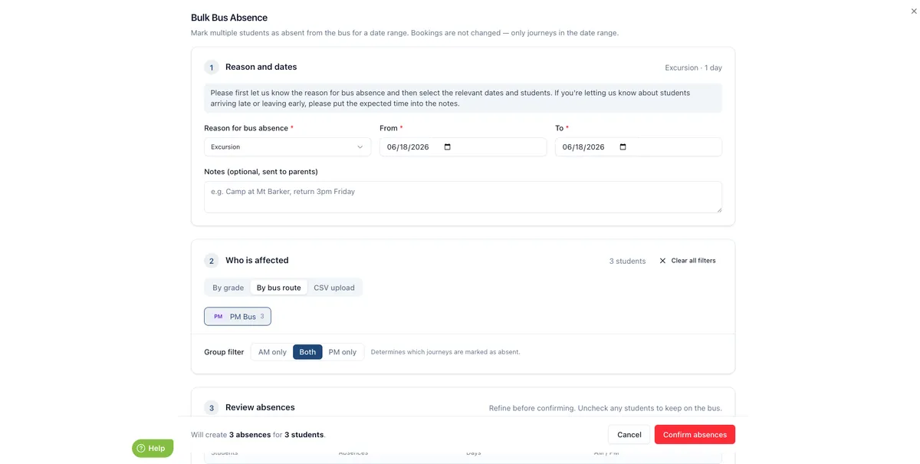Select the Both group filter
The width and height of the screenshot is (920, 464).
pos(307,352)
